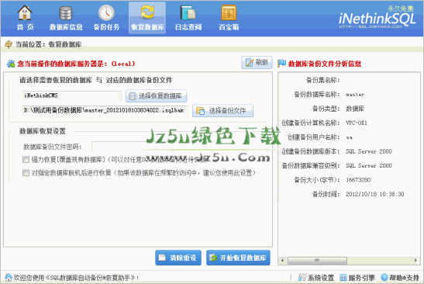Screen dimensions: 424x284
Task: Click 选择恢复数据库 button
Action: [156, 96]
